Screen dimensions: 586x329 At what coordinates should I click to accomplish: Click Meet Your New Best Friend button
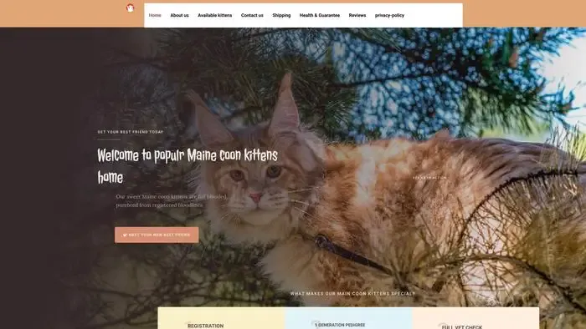(157, 235)
